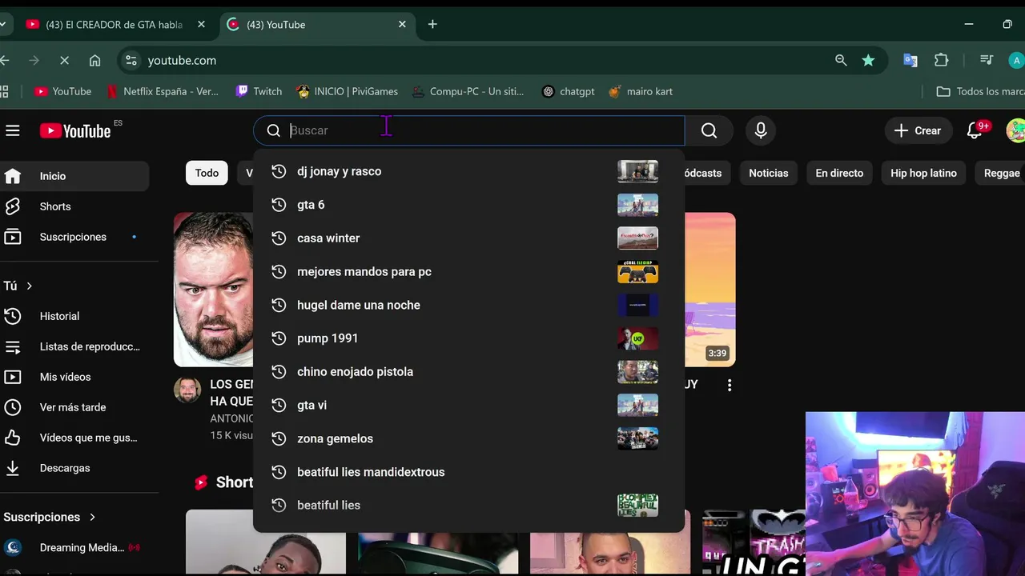
Task: Select suggestion chino enojado pistola
Action: [x=469, y=372]
